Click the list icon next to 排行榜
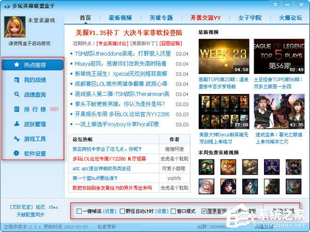This screenshot has height=232, width=310. (x=17, y=109)
